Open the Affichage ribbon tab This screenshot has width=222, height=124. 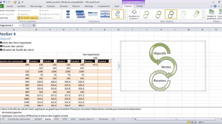(x=89, y=6)
